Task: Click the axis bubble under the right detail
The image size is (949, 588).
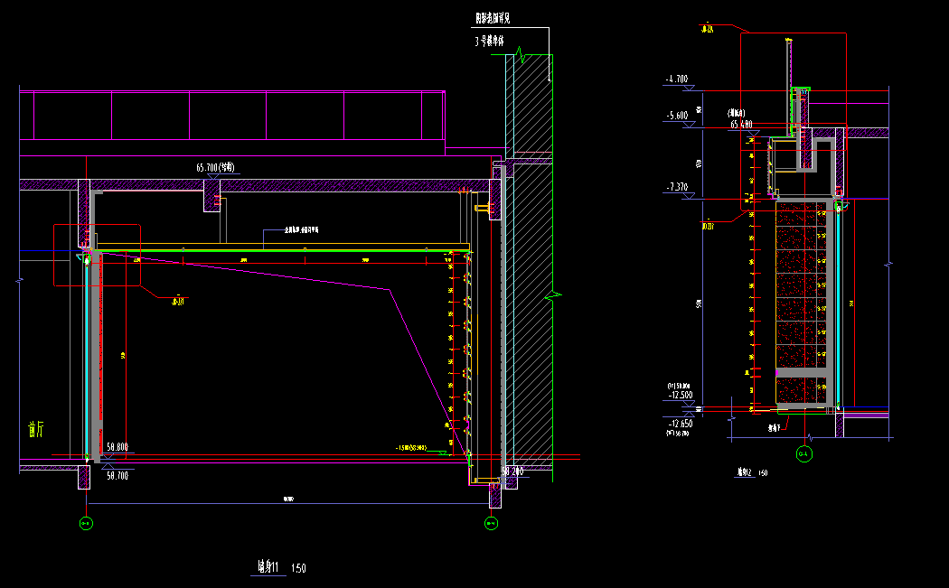Action: pyautogui.click(x=803, y=454)
